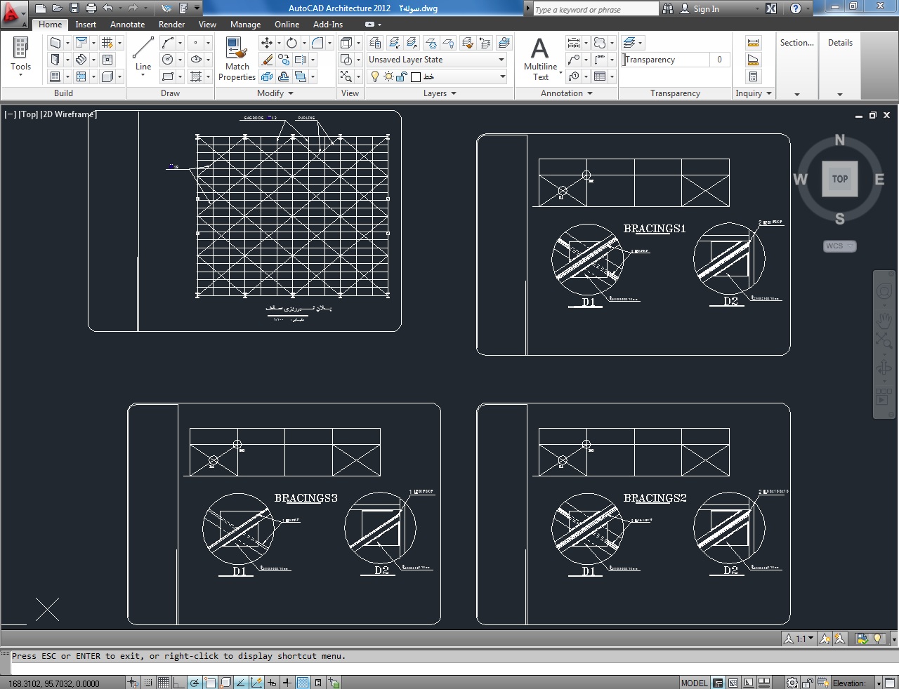Switch to the Annotate ribbon tab
The width and height of the screenshot is (899, 689).
127,25
